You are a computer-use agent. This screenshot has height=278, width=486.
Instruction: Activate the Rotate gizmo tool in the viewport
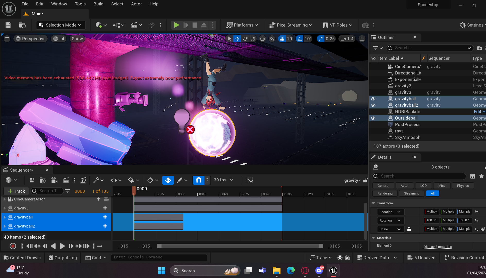(245, 39)
